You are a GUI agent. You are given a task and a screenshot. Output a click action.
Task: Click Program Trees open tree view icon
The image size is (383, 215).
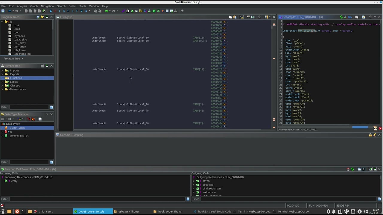click(x=42, y=17)
